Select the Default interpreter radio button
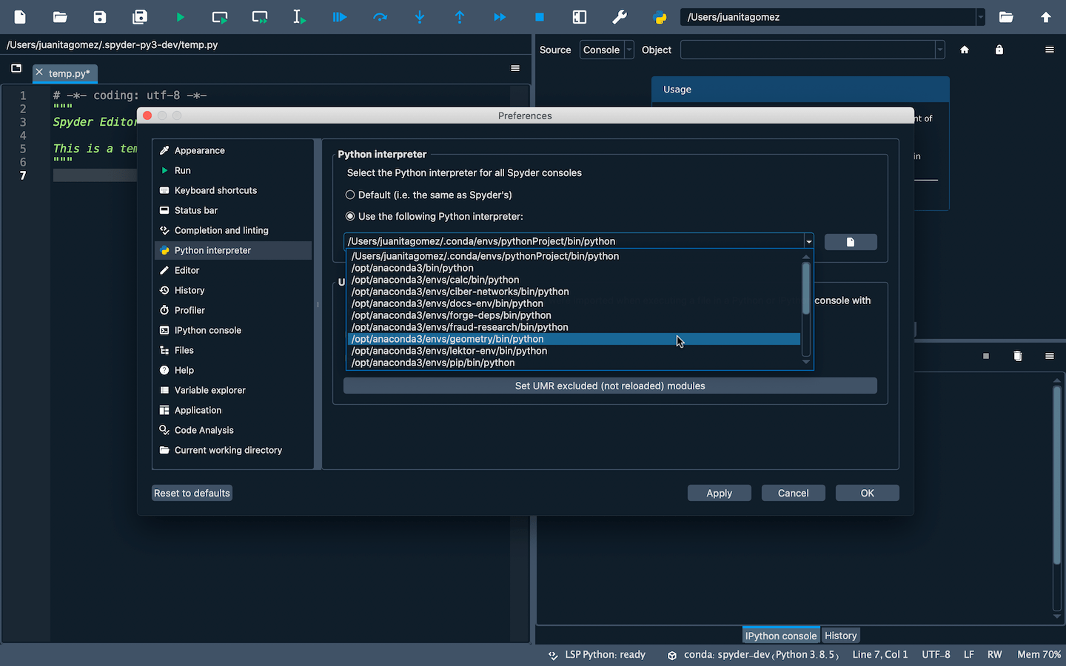This screenshot has height=666, width=1066. [x=349, y=195]
